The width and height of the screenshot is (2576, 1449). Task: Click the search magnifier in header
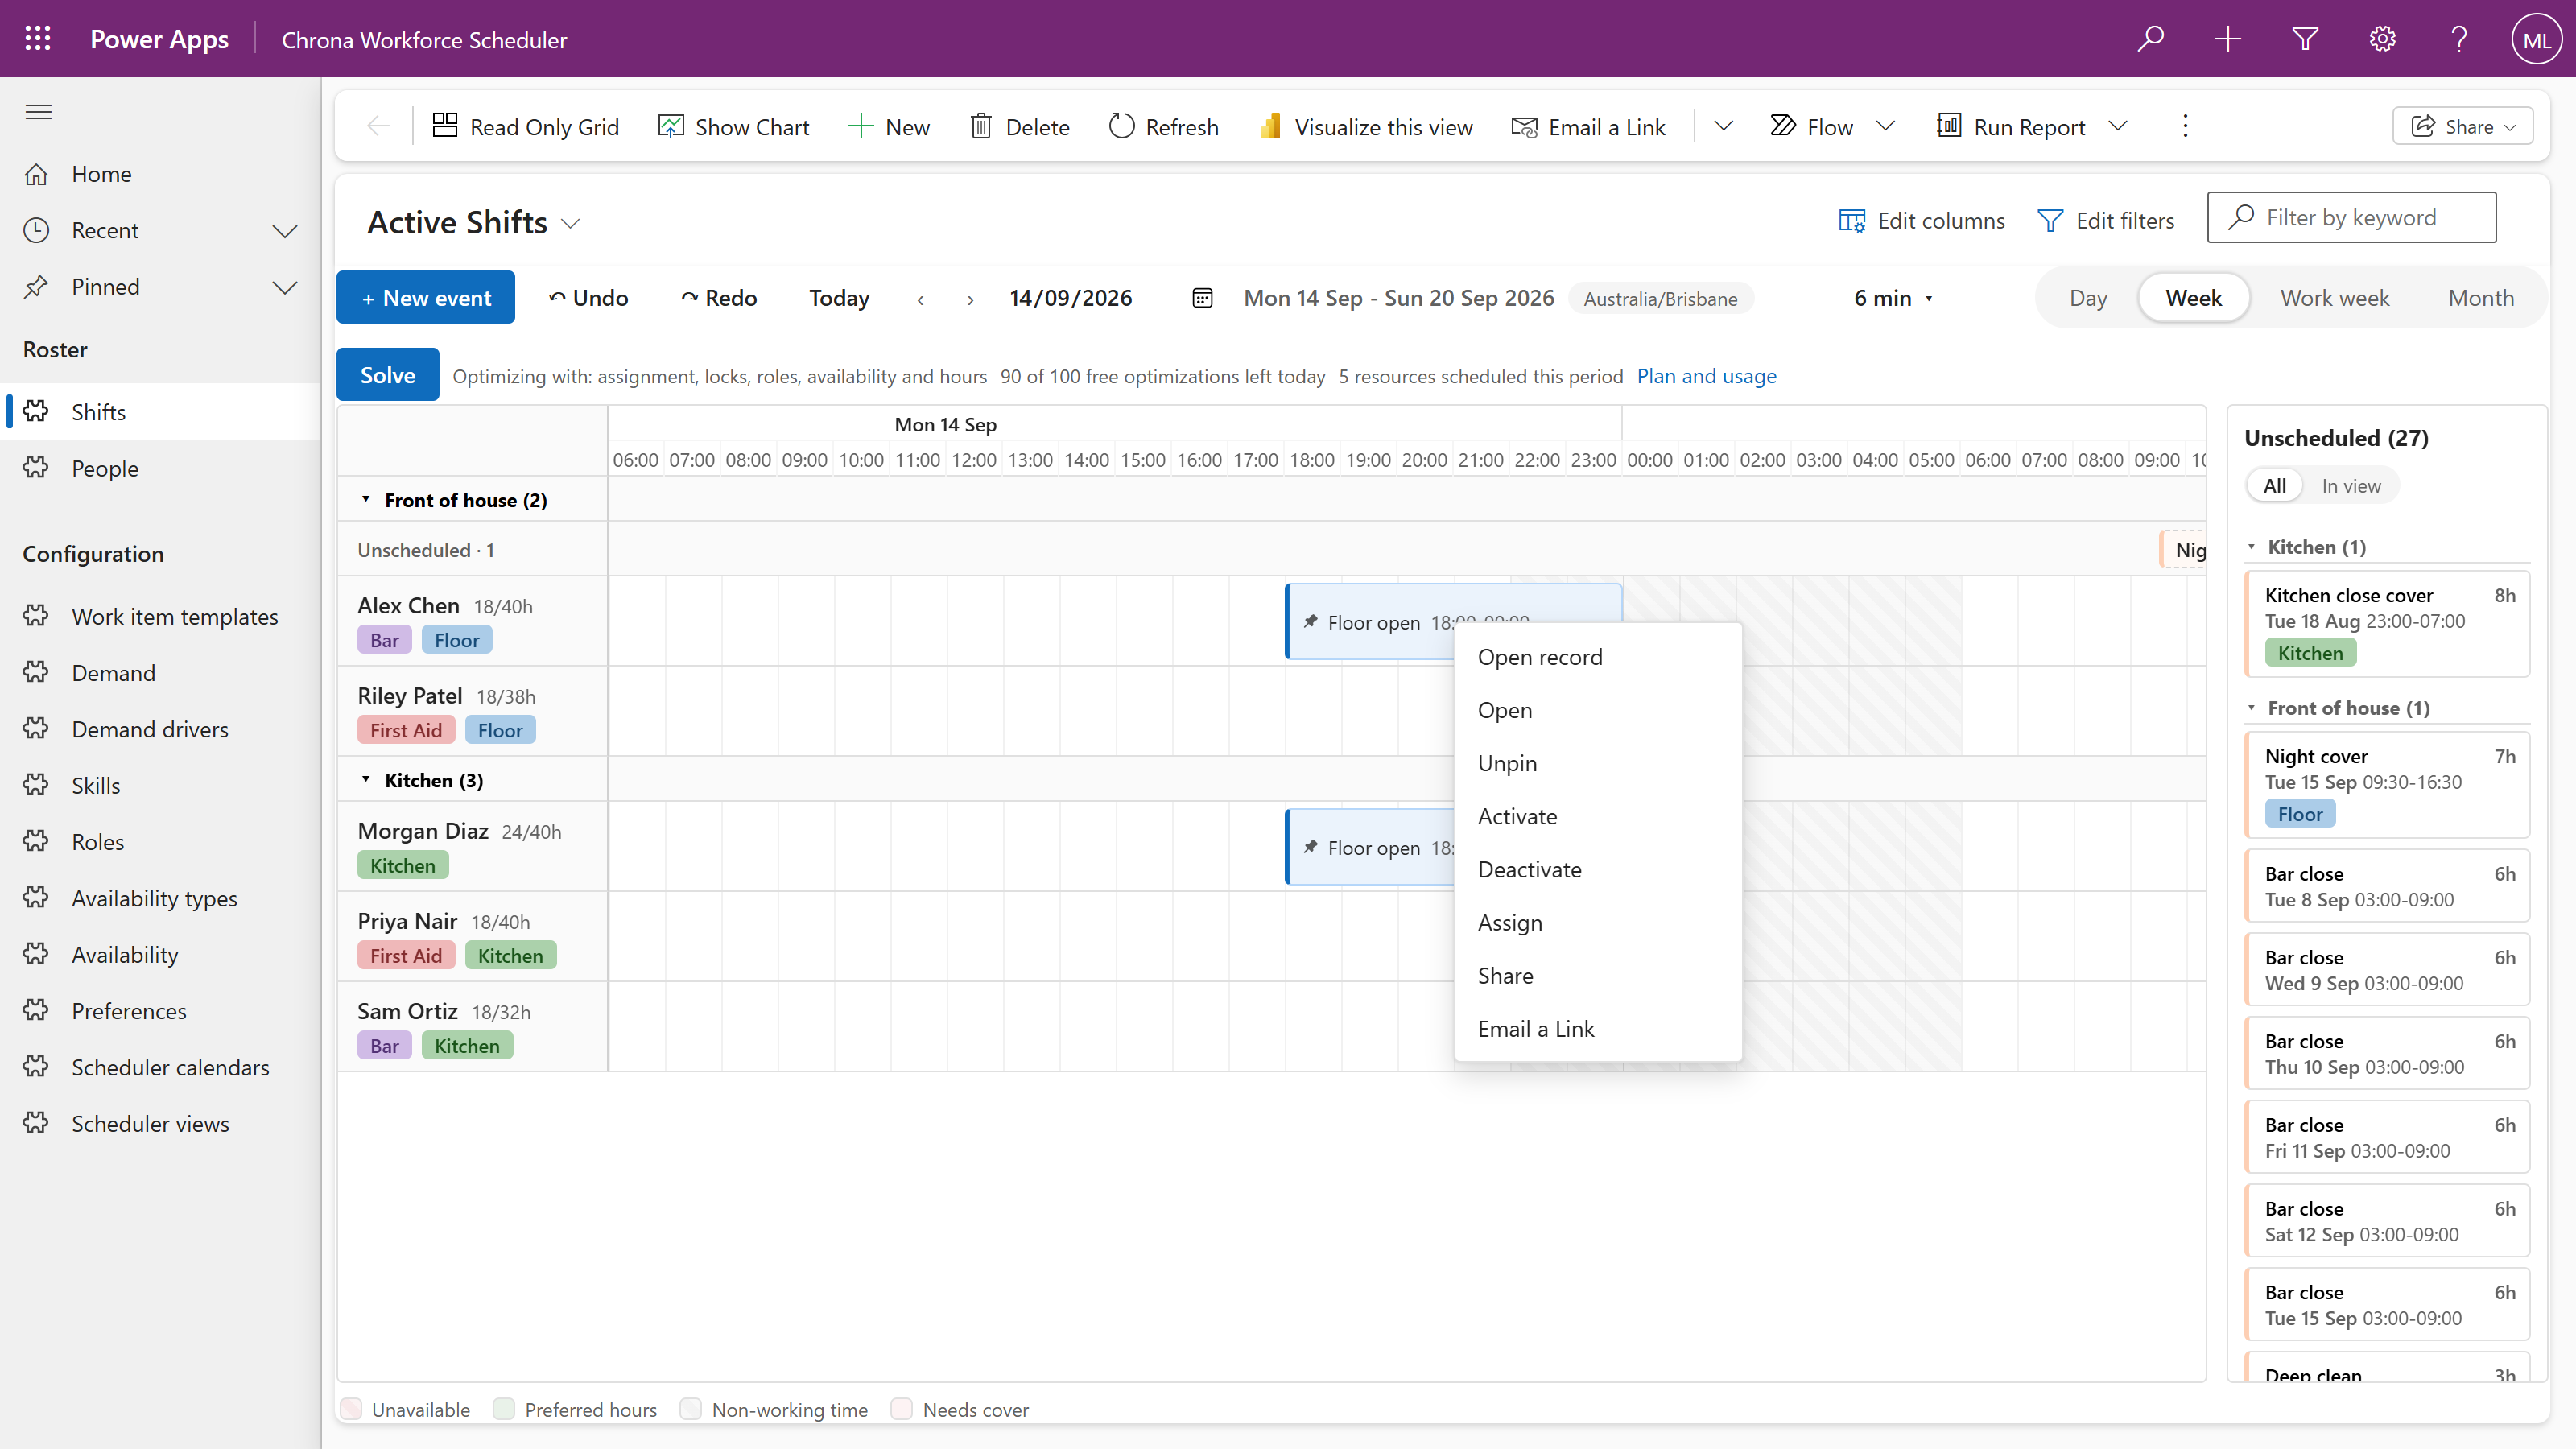pyautogui.click(x=2150, y=39)
